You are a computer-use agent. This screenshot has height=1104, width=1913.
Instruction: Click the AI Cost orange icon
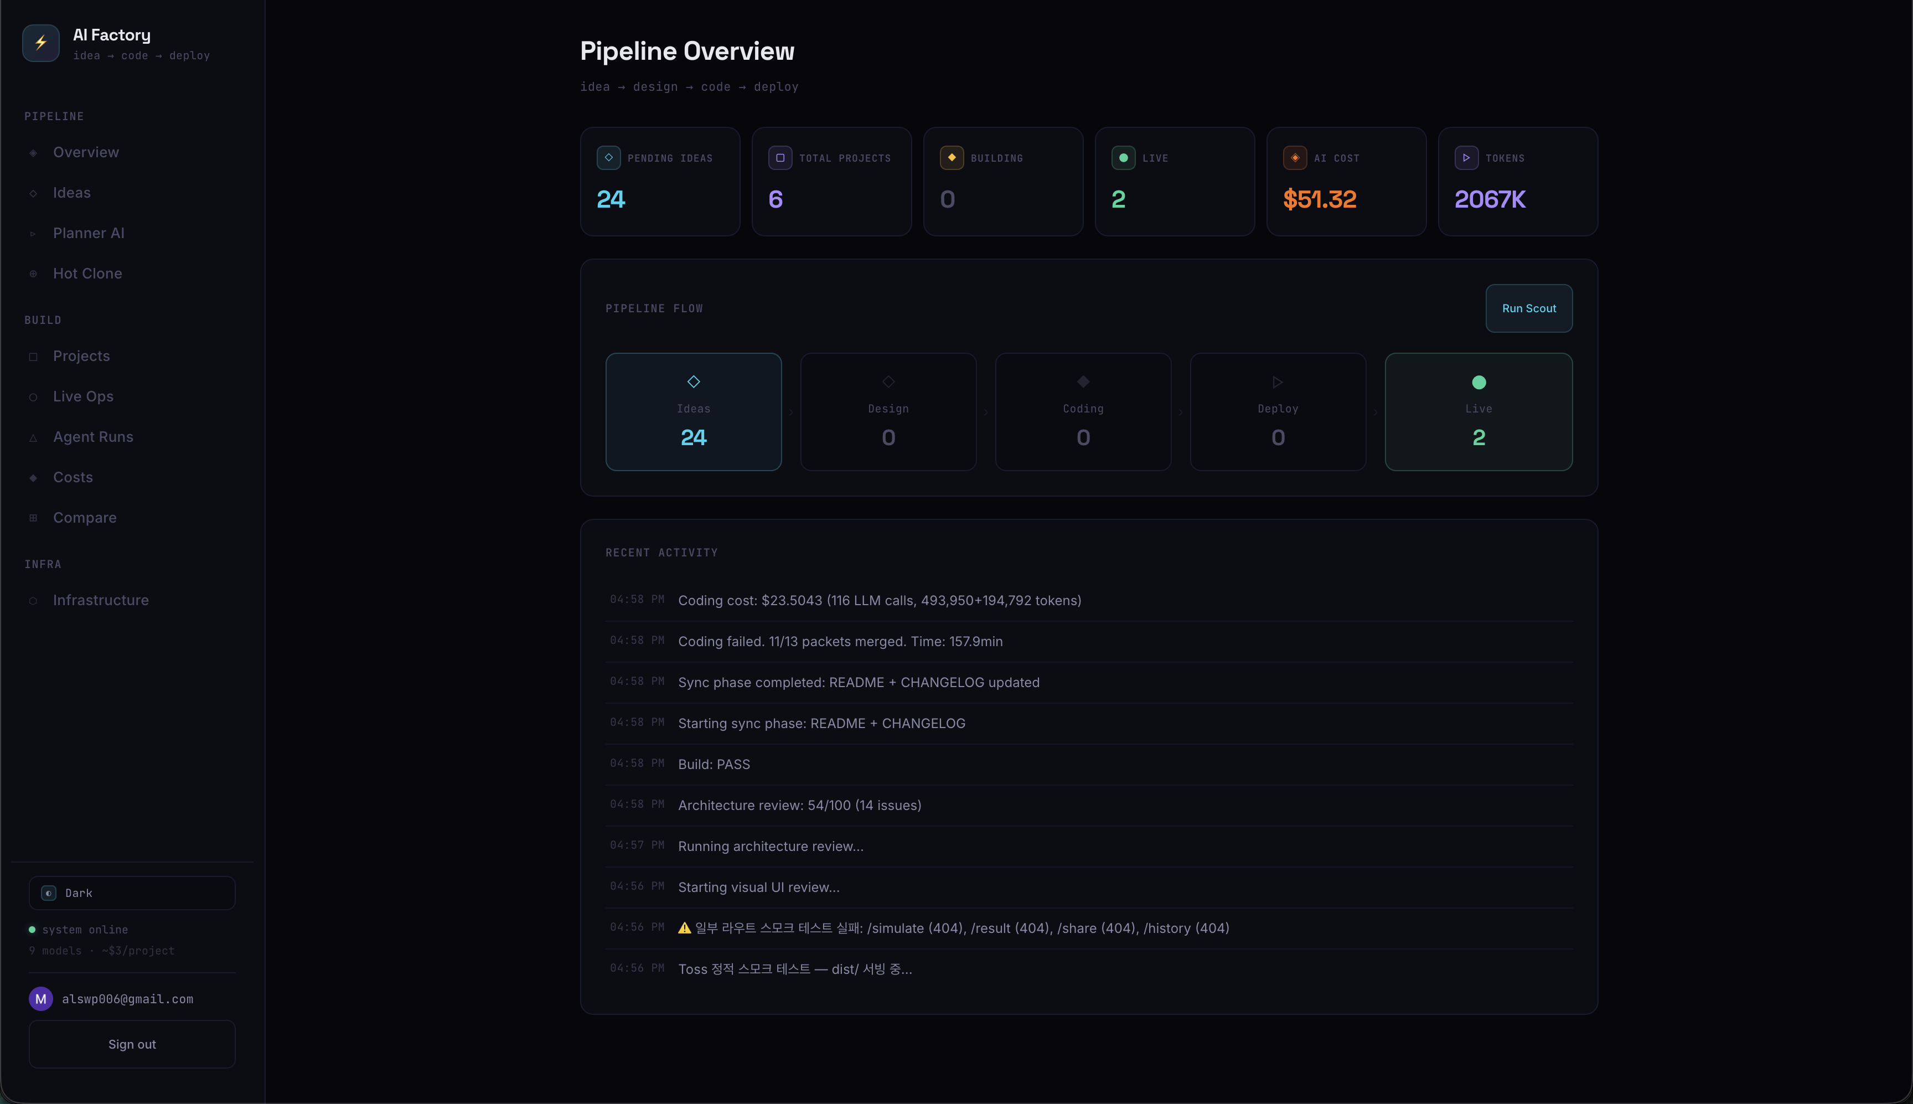pyautogui.click(x=1295, y=158)
